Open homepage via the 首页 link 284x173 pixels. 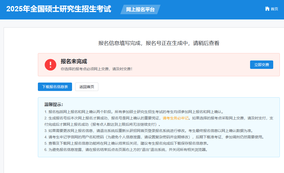[273, 9]
